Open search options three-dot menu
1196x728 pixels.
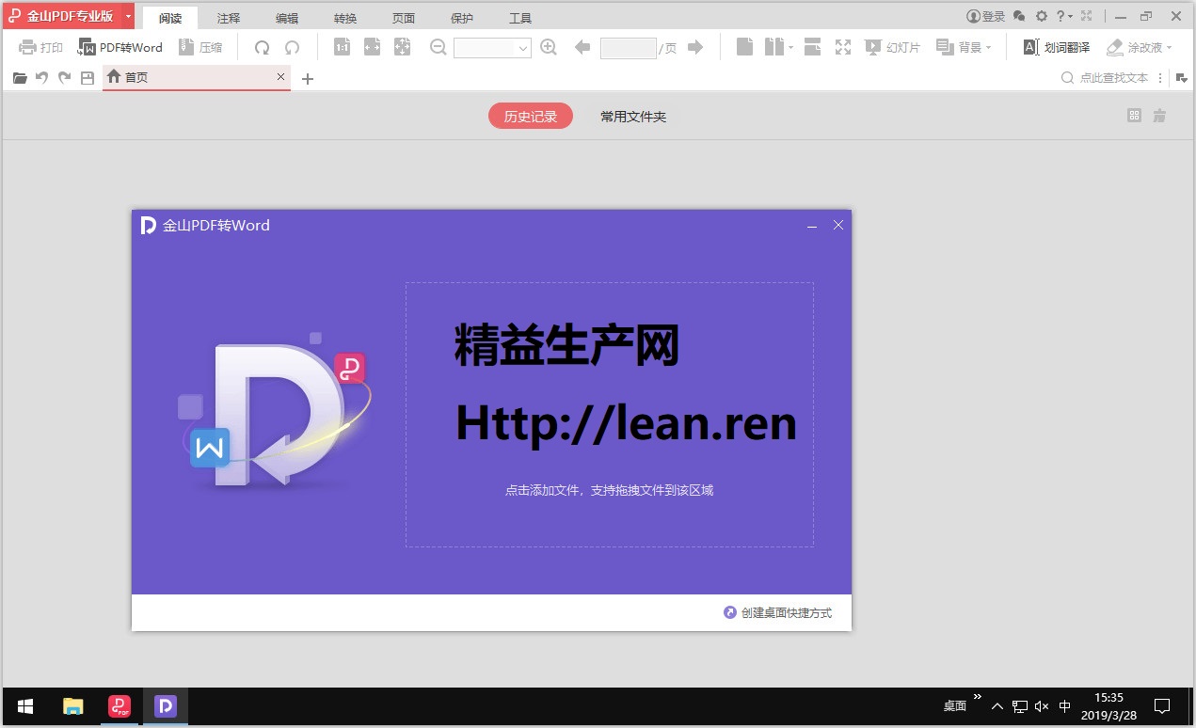pos(1159,78)
